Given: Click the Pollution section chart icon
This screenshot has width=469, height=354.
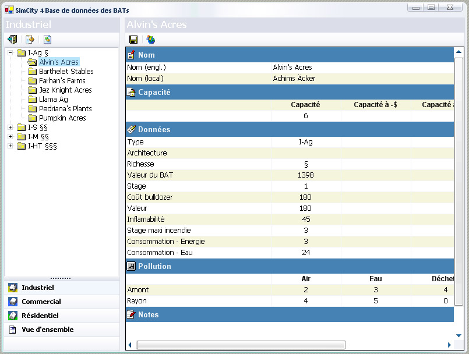Looking at the screenshot, I should [x=131, y=266].
